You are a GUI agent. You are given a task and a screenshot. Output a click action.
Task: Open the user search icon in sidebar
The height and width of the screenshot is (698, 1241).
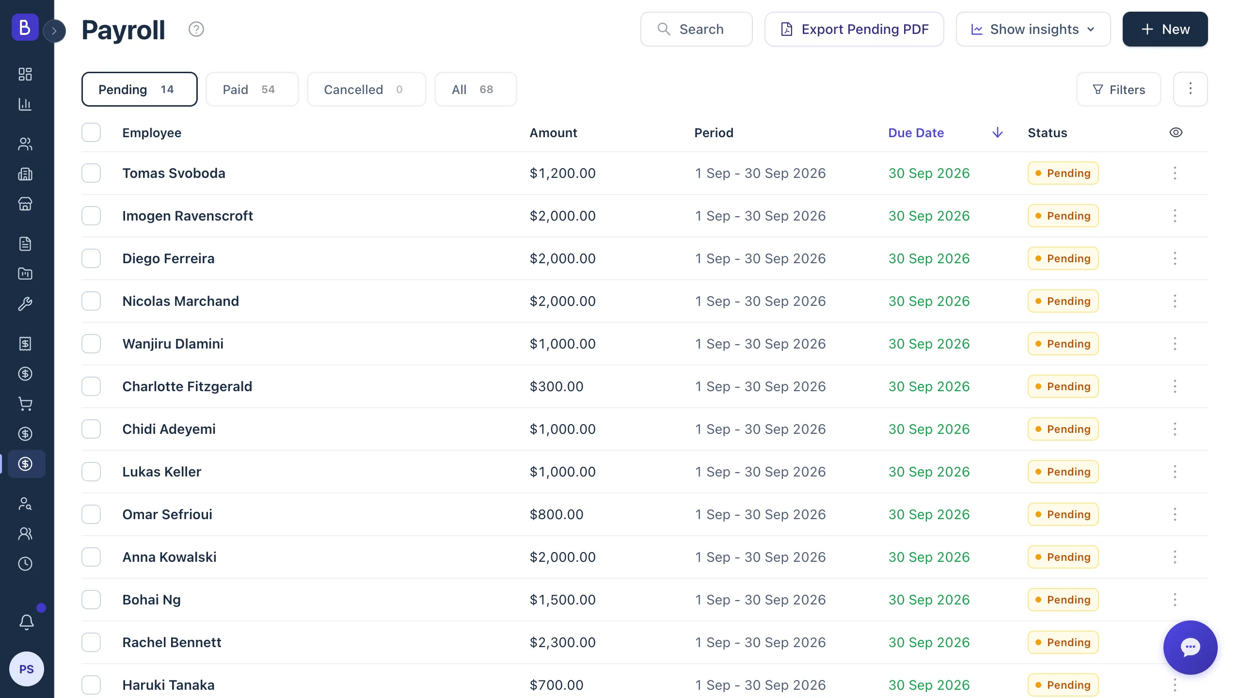click(x=25, y=504)
